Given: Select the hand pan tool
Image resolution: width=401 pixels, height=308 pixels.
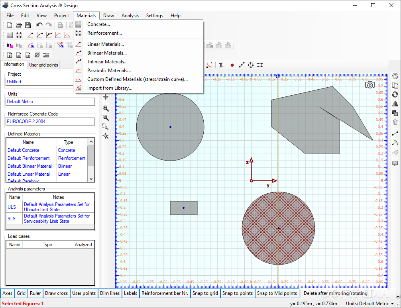Looking at the screenshot, I should pos(395,76).
